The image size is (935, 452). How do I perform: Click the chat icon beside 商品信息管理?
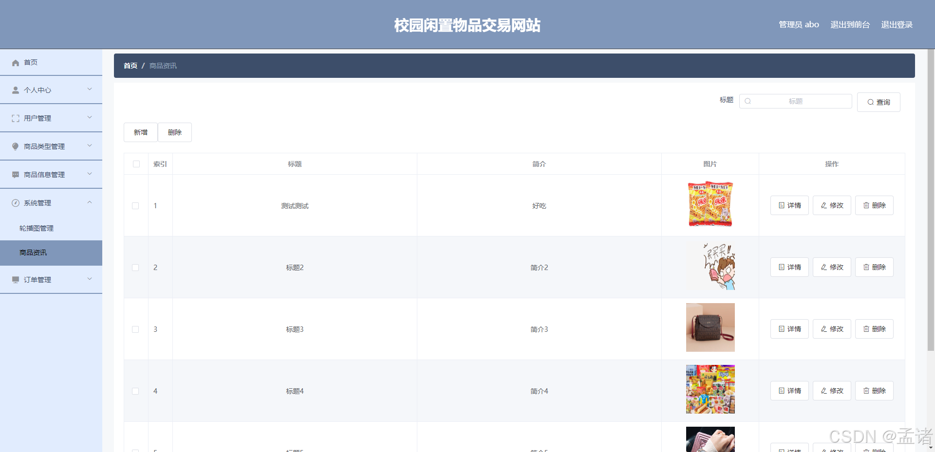point(16,175)
